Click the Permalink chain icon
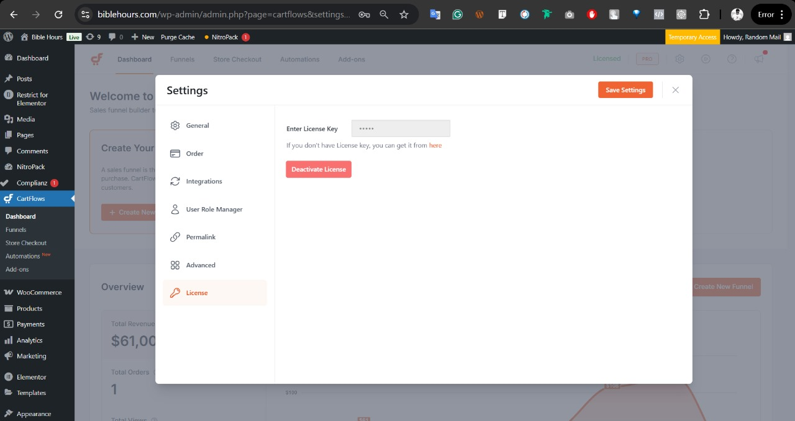This screenshot has width=795, height=421. (x=175, y=237)
